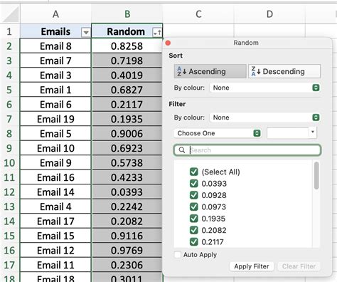This screenshot has height=282, width=337.
Task: Click the Search field in filter panel
Action: [x=247, y=150]
